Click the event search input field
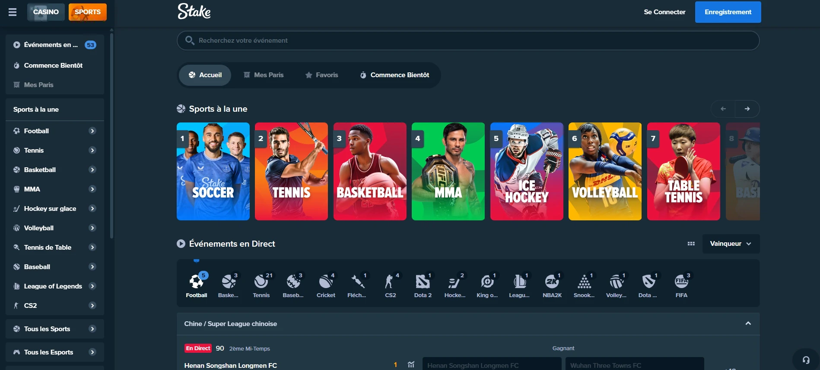Screen dimensions: 820x370 (468, 41)
